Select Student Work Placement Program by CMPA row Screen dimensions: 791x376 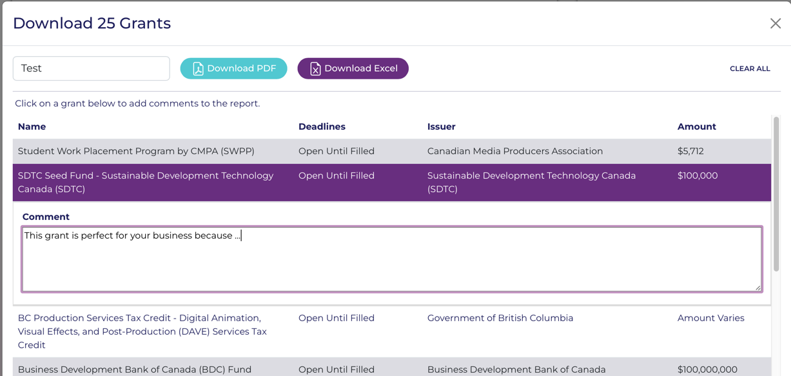[392, 151]
